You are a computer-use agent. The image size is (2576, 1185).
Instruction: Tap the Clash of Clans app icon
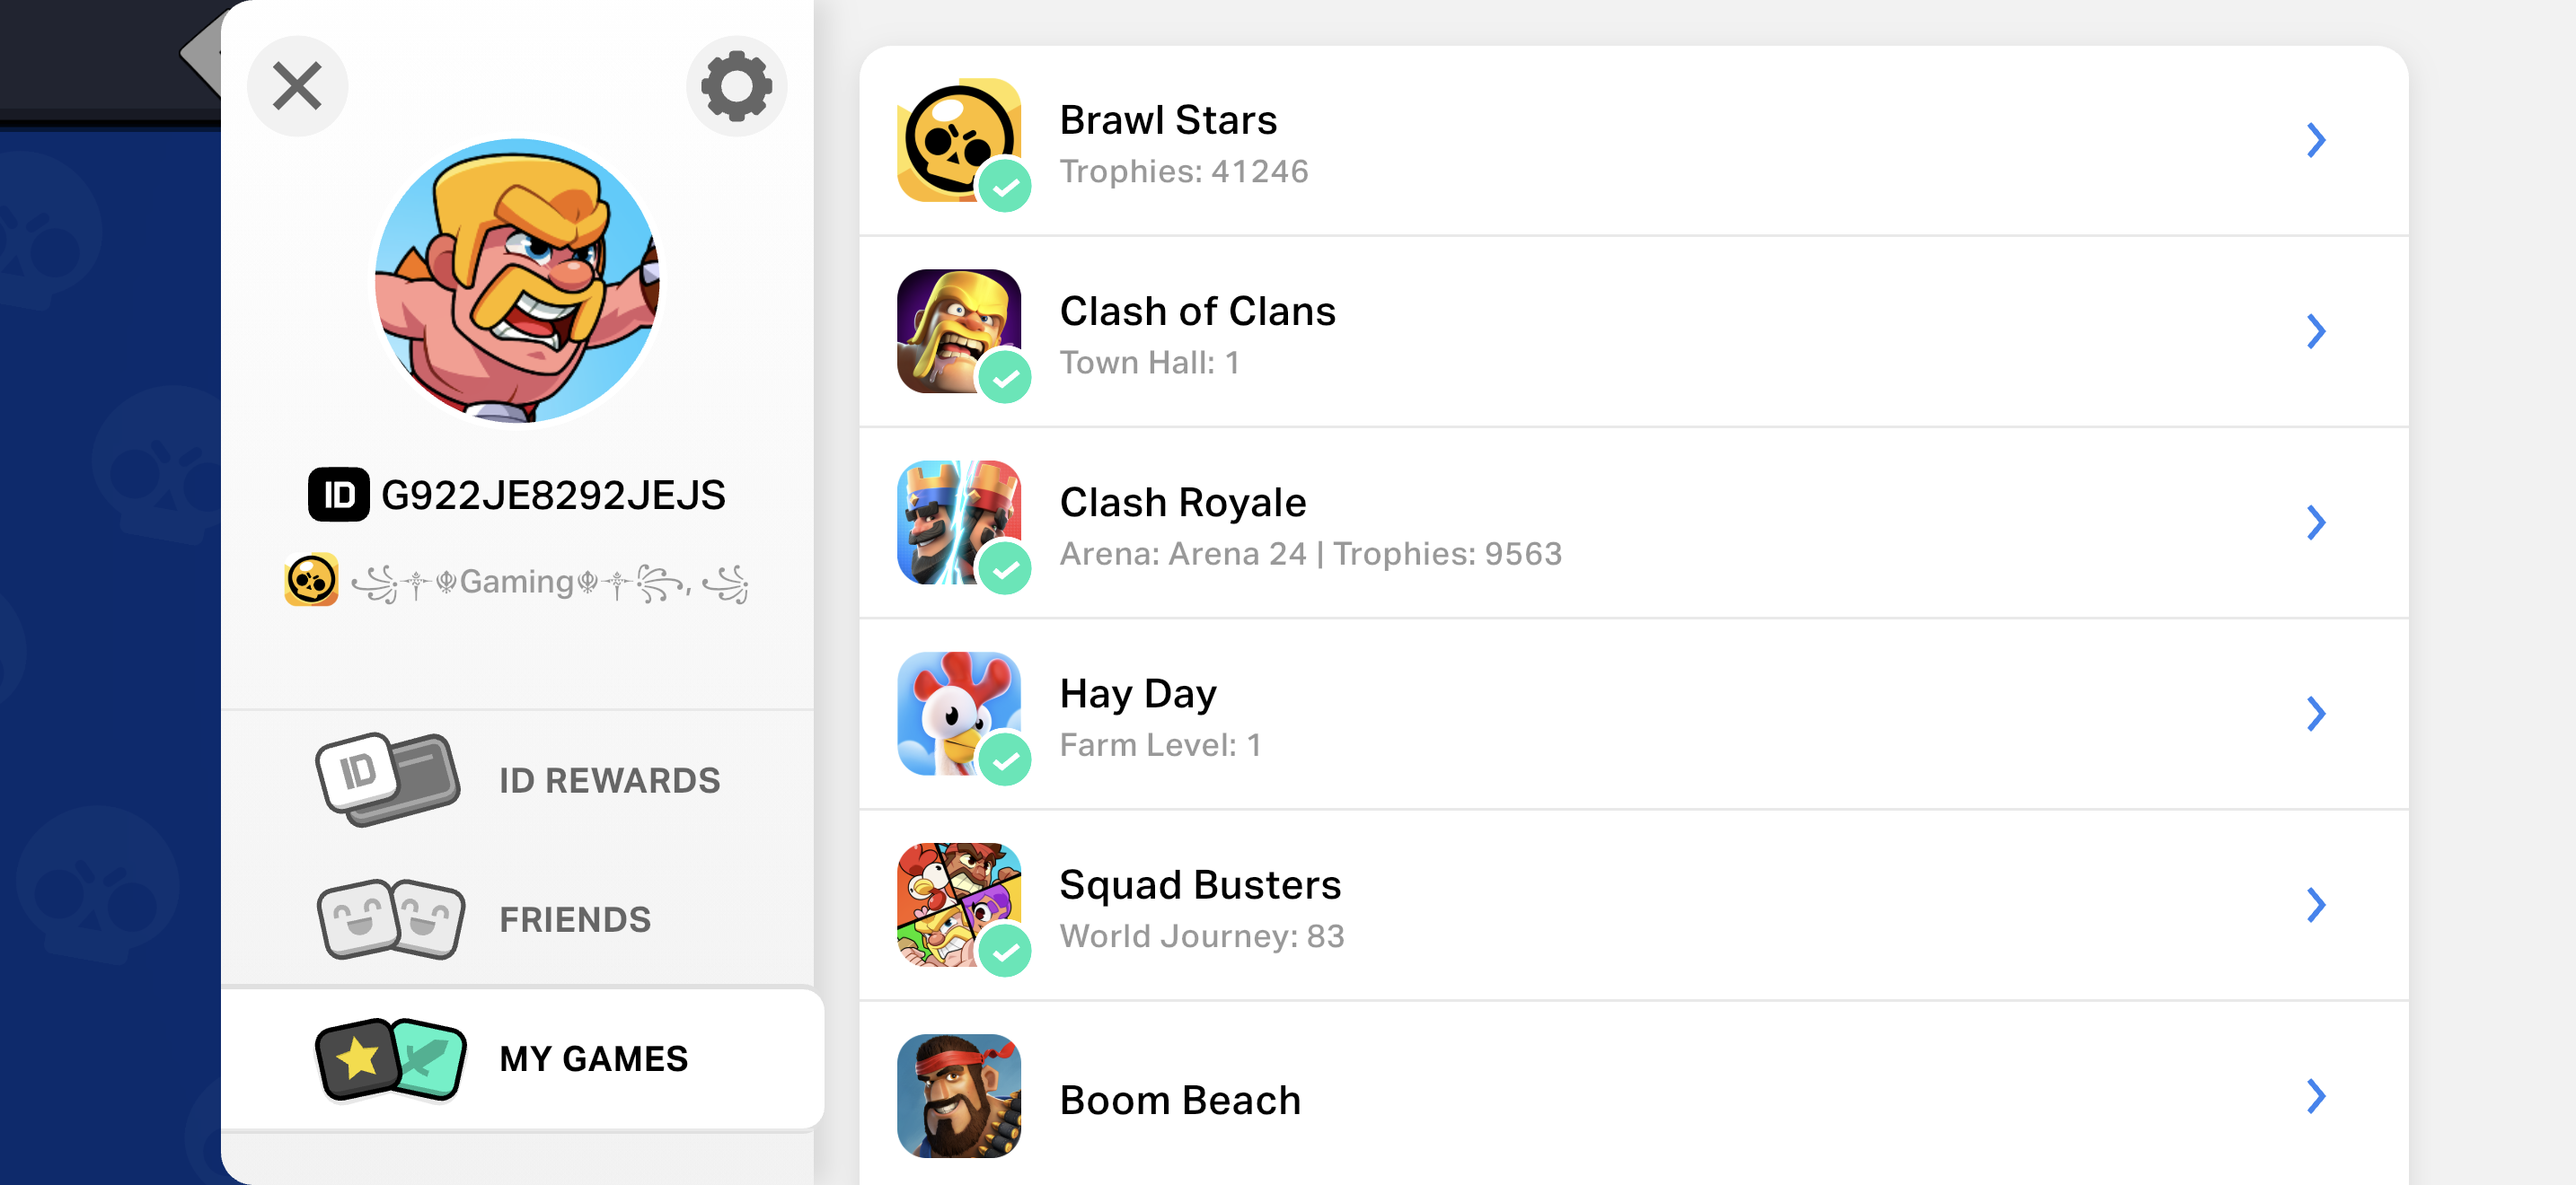(959, 330)
